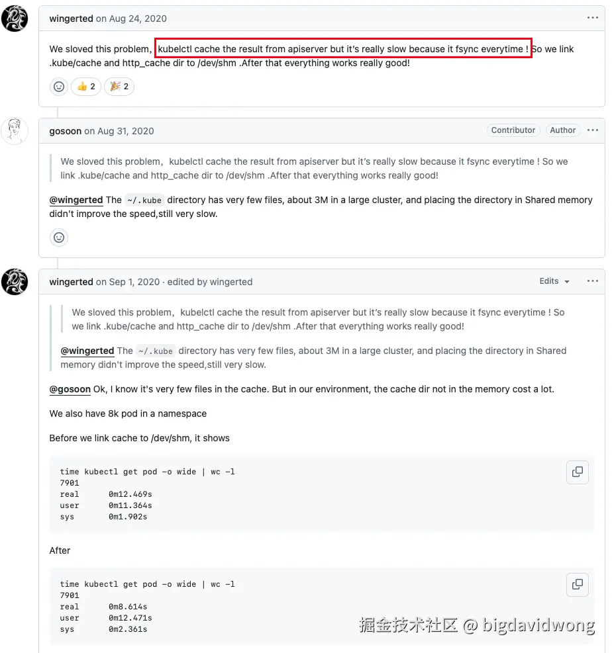Screen dimensions: 612x653
Task: Add emoji reaction to first wingerted comment
Action: 59,87
